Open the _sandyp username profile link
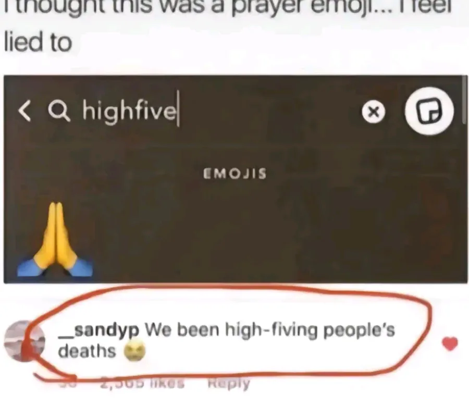469x406 pixels. [x=98, y=330]
